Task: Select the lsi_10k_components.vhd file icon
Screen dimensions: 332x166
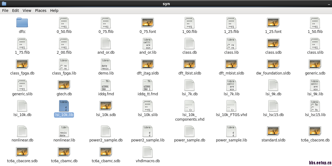Action: coord(189,106)
